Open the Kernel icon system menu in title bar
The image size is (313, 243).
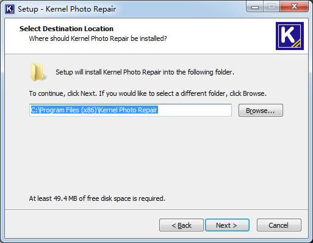pos(9,9)
